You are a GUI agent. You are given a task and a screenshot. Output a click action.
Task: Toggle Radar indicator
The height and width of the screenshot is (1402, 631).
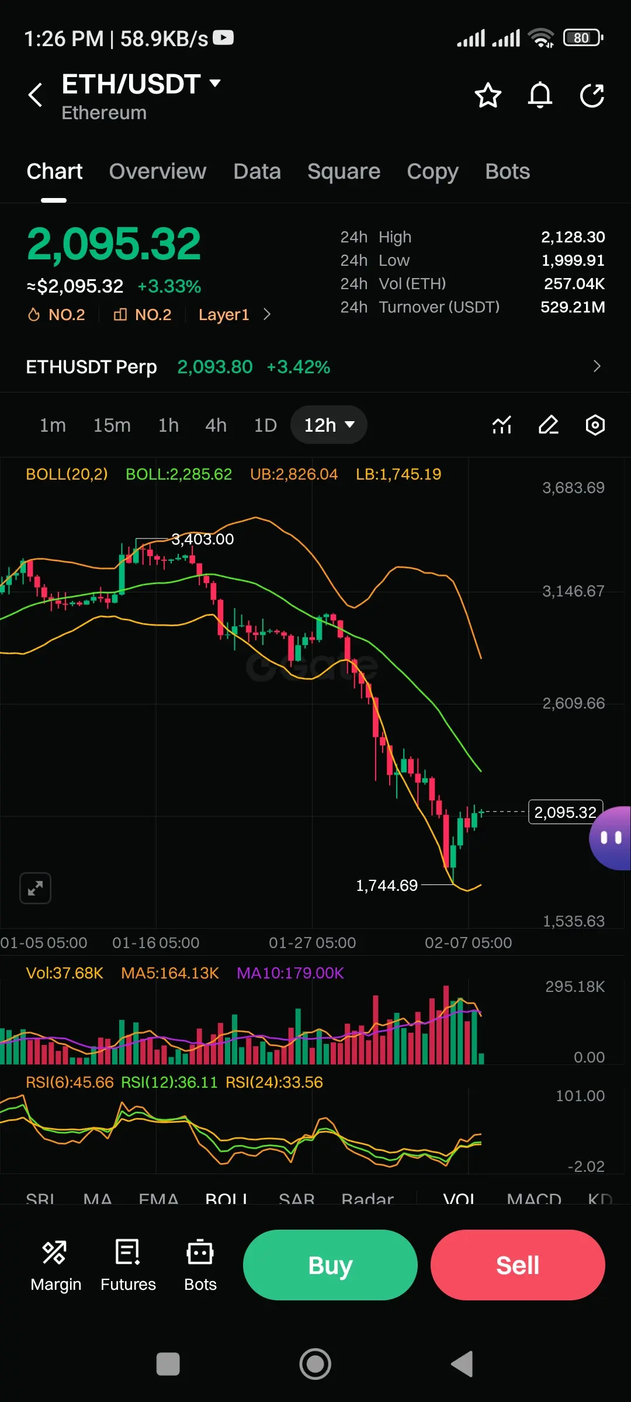[x=367, y=1199]
